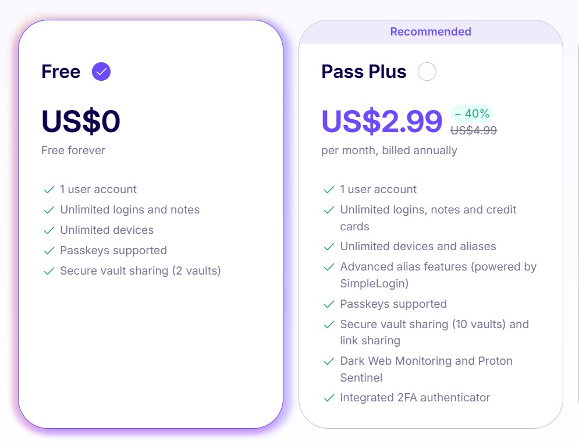This screenshot has width=579, height=445.
Task: Click checkmark next to "Secure vault sharing (2 vaults)"
Action: pyautogui.click(x=49, y=271)
